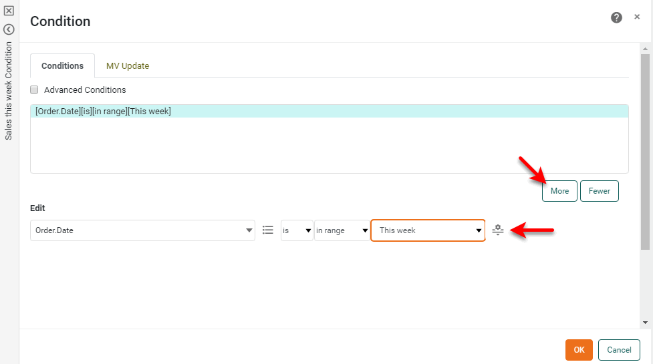Enable the Advanced Conditions checkbox
The image size is (653, 364).
(x=34, y=89)
